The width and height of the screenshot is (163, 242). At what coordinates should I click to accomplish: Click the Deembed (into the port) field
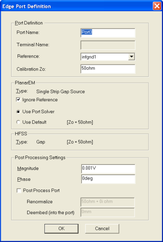coord(107,212)
